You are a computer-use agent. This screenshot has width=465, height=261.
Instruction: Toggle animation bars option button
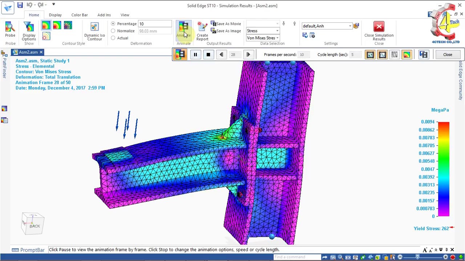tap(394, 54)
